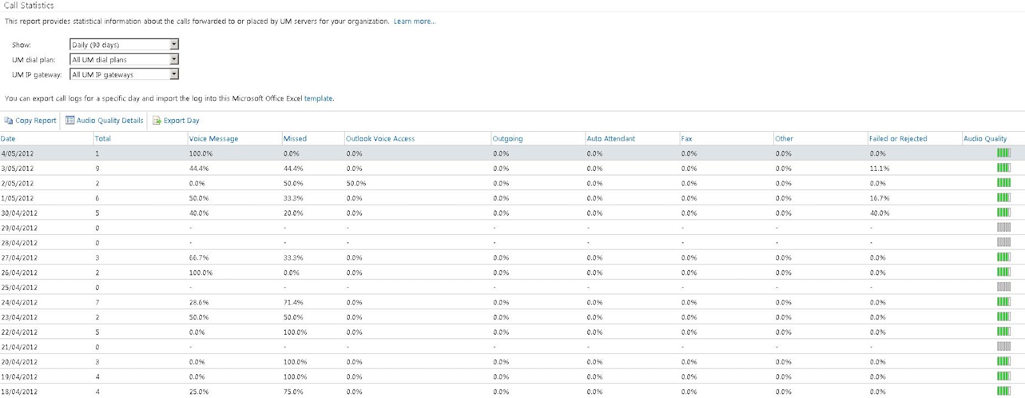The image size is (1025, 398).
Task: Click audio quality bars for 4/05/2012
Action: pos(1003,154)
